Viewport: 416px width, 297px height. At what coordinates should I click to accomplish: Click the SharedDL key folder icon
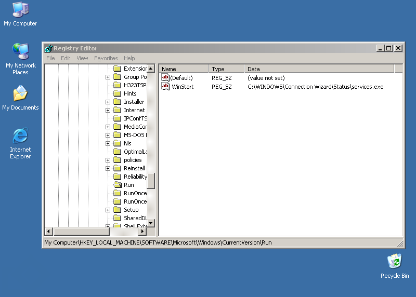(118, 218)
